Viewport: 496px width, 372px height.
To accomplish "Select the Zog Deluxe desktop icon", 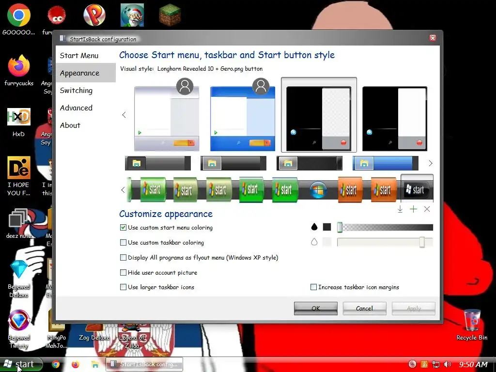I will coord(94,331).
